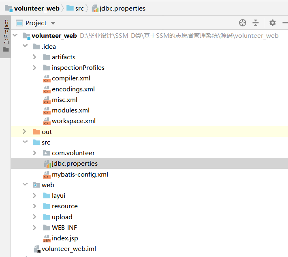Collapse the .idea folder

pyautogui.click(x=25, y=47)
